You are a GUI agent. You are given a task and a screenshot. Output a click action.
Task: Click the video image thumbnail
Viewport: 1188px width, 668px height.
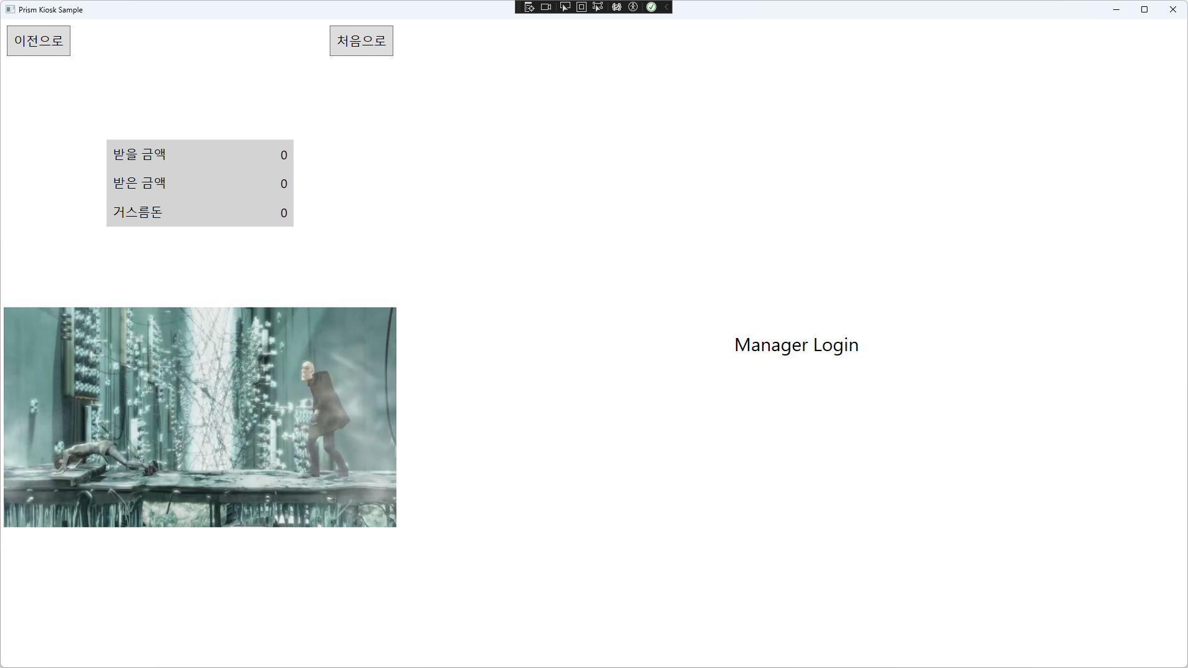(200, 417)
